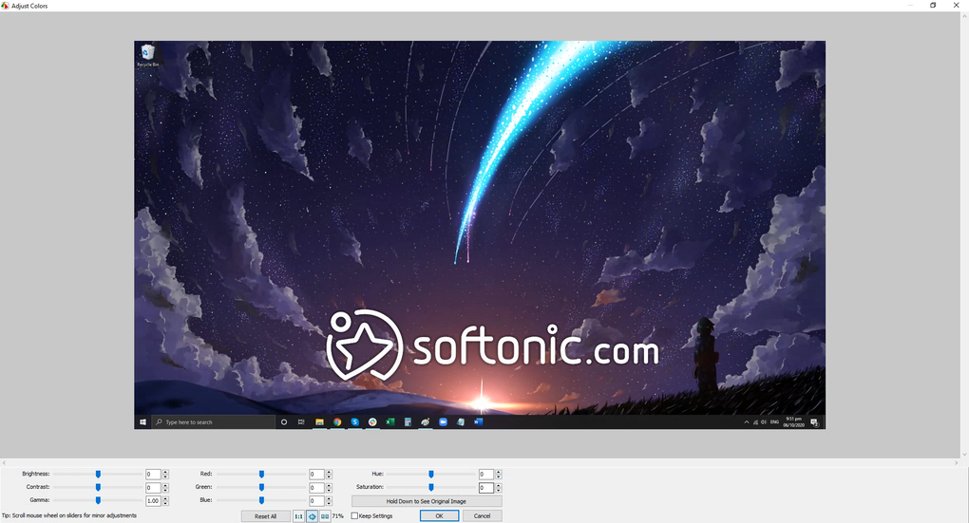Screen dimensions: 969x523
Task: Increase Gamma with the spinner up arrow
Action: pos(165,498)
